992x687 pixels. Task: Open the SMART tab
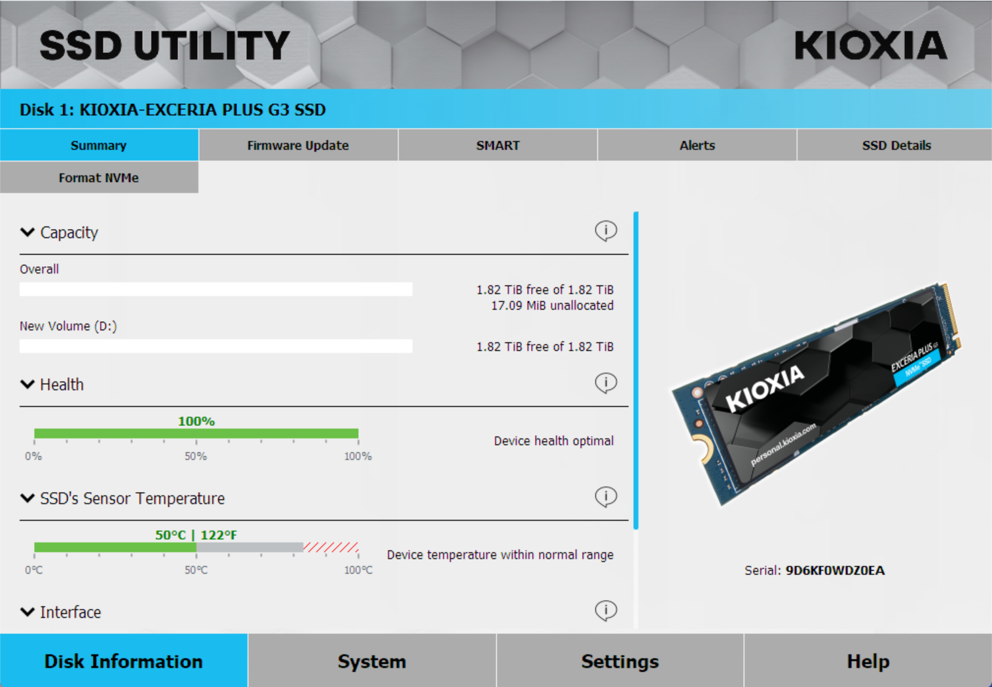pyautogui.click(x=498, y=145)
